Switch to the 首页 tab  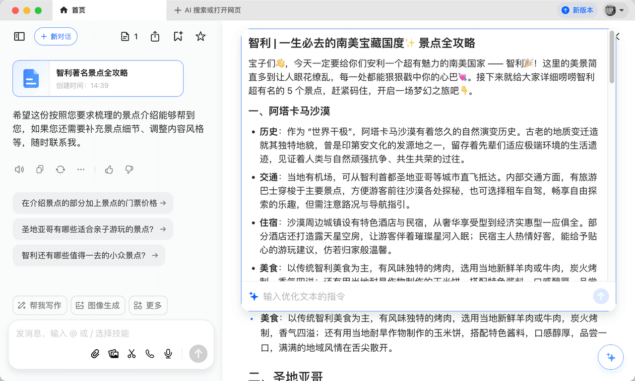(73, 10)
